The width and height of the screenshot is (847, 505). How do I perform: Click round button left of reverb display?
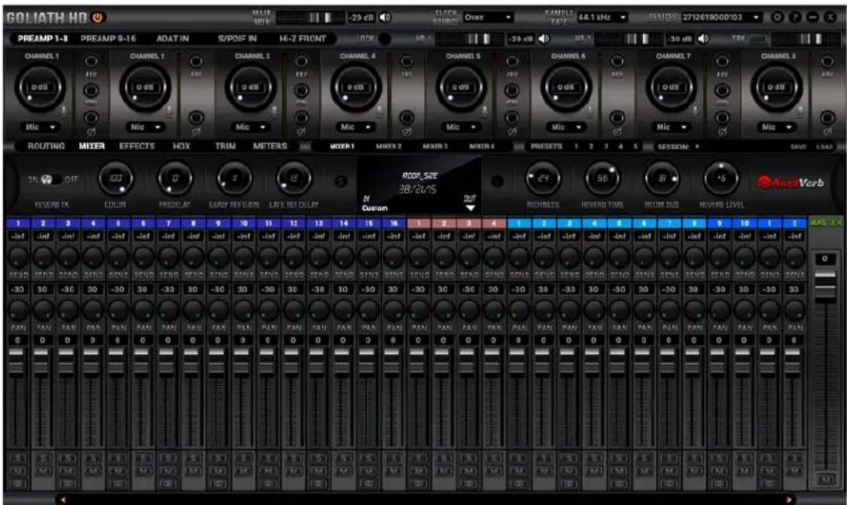tap(340, 181)
